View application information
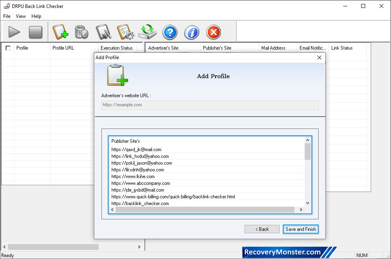 point(191,32)
